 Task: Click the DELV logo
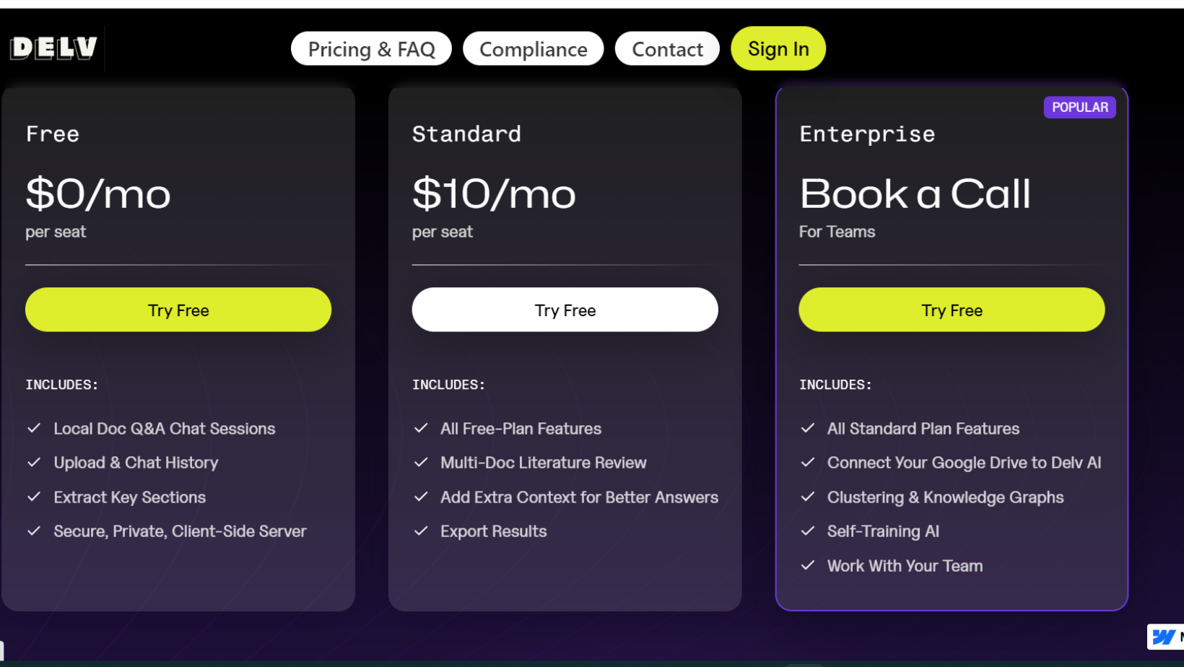tap(54, 48)
